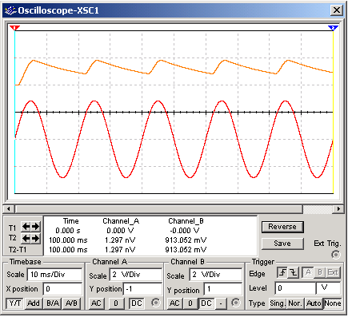This screenshot has height=317, width=348.
Task: Click the red T1 cursor marker
Action: coord(14,28)
